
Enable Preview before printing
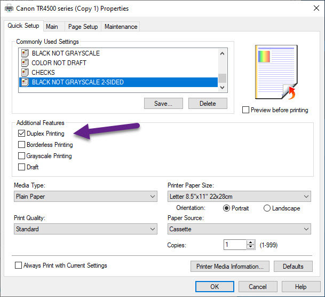click(x=245, y=110)
